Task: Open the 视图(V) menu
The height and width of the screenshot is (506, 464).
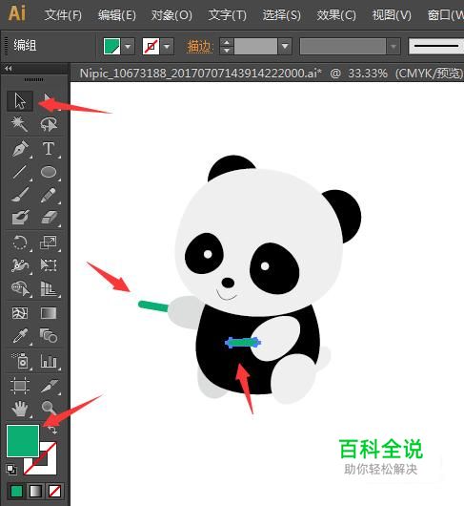Action: pyautogui.click(x=392, y=15)
